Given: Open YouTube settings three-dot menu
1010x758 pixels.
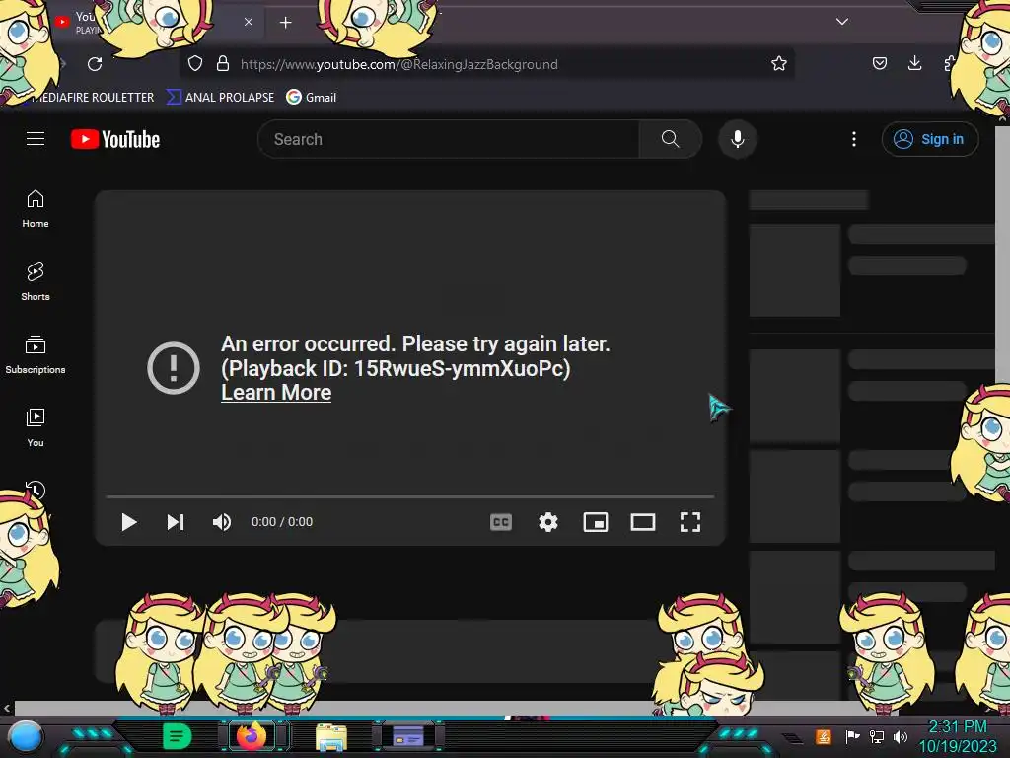Looking at the screenshot, I should (854, 139).
